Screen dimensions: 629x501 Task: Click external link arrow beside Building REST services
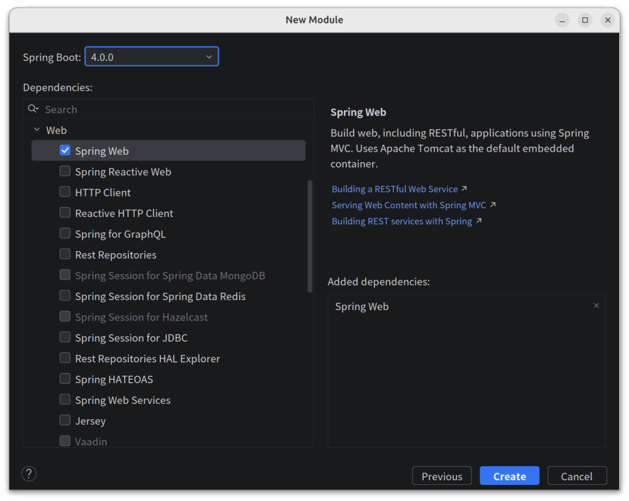tap(479, 221)
